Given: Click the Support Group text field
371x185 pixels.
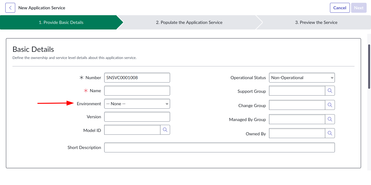Looking at the screenshot, I should (x=297, y=91).
